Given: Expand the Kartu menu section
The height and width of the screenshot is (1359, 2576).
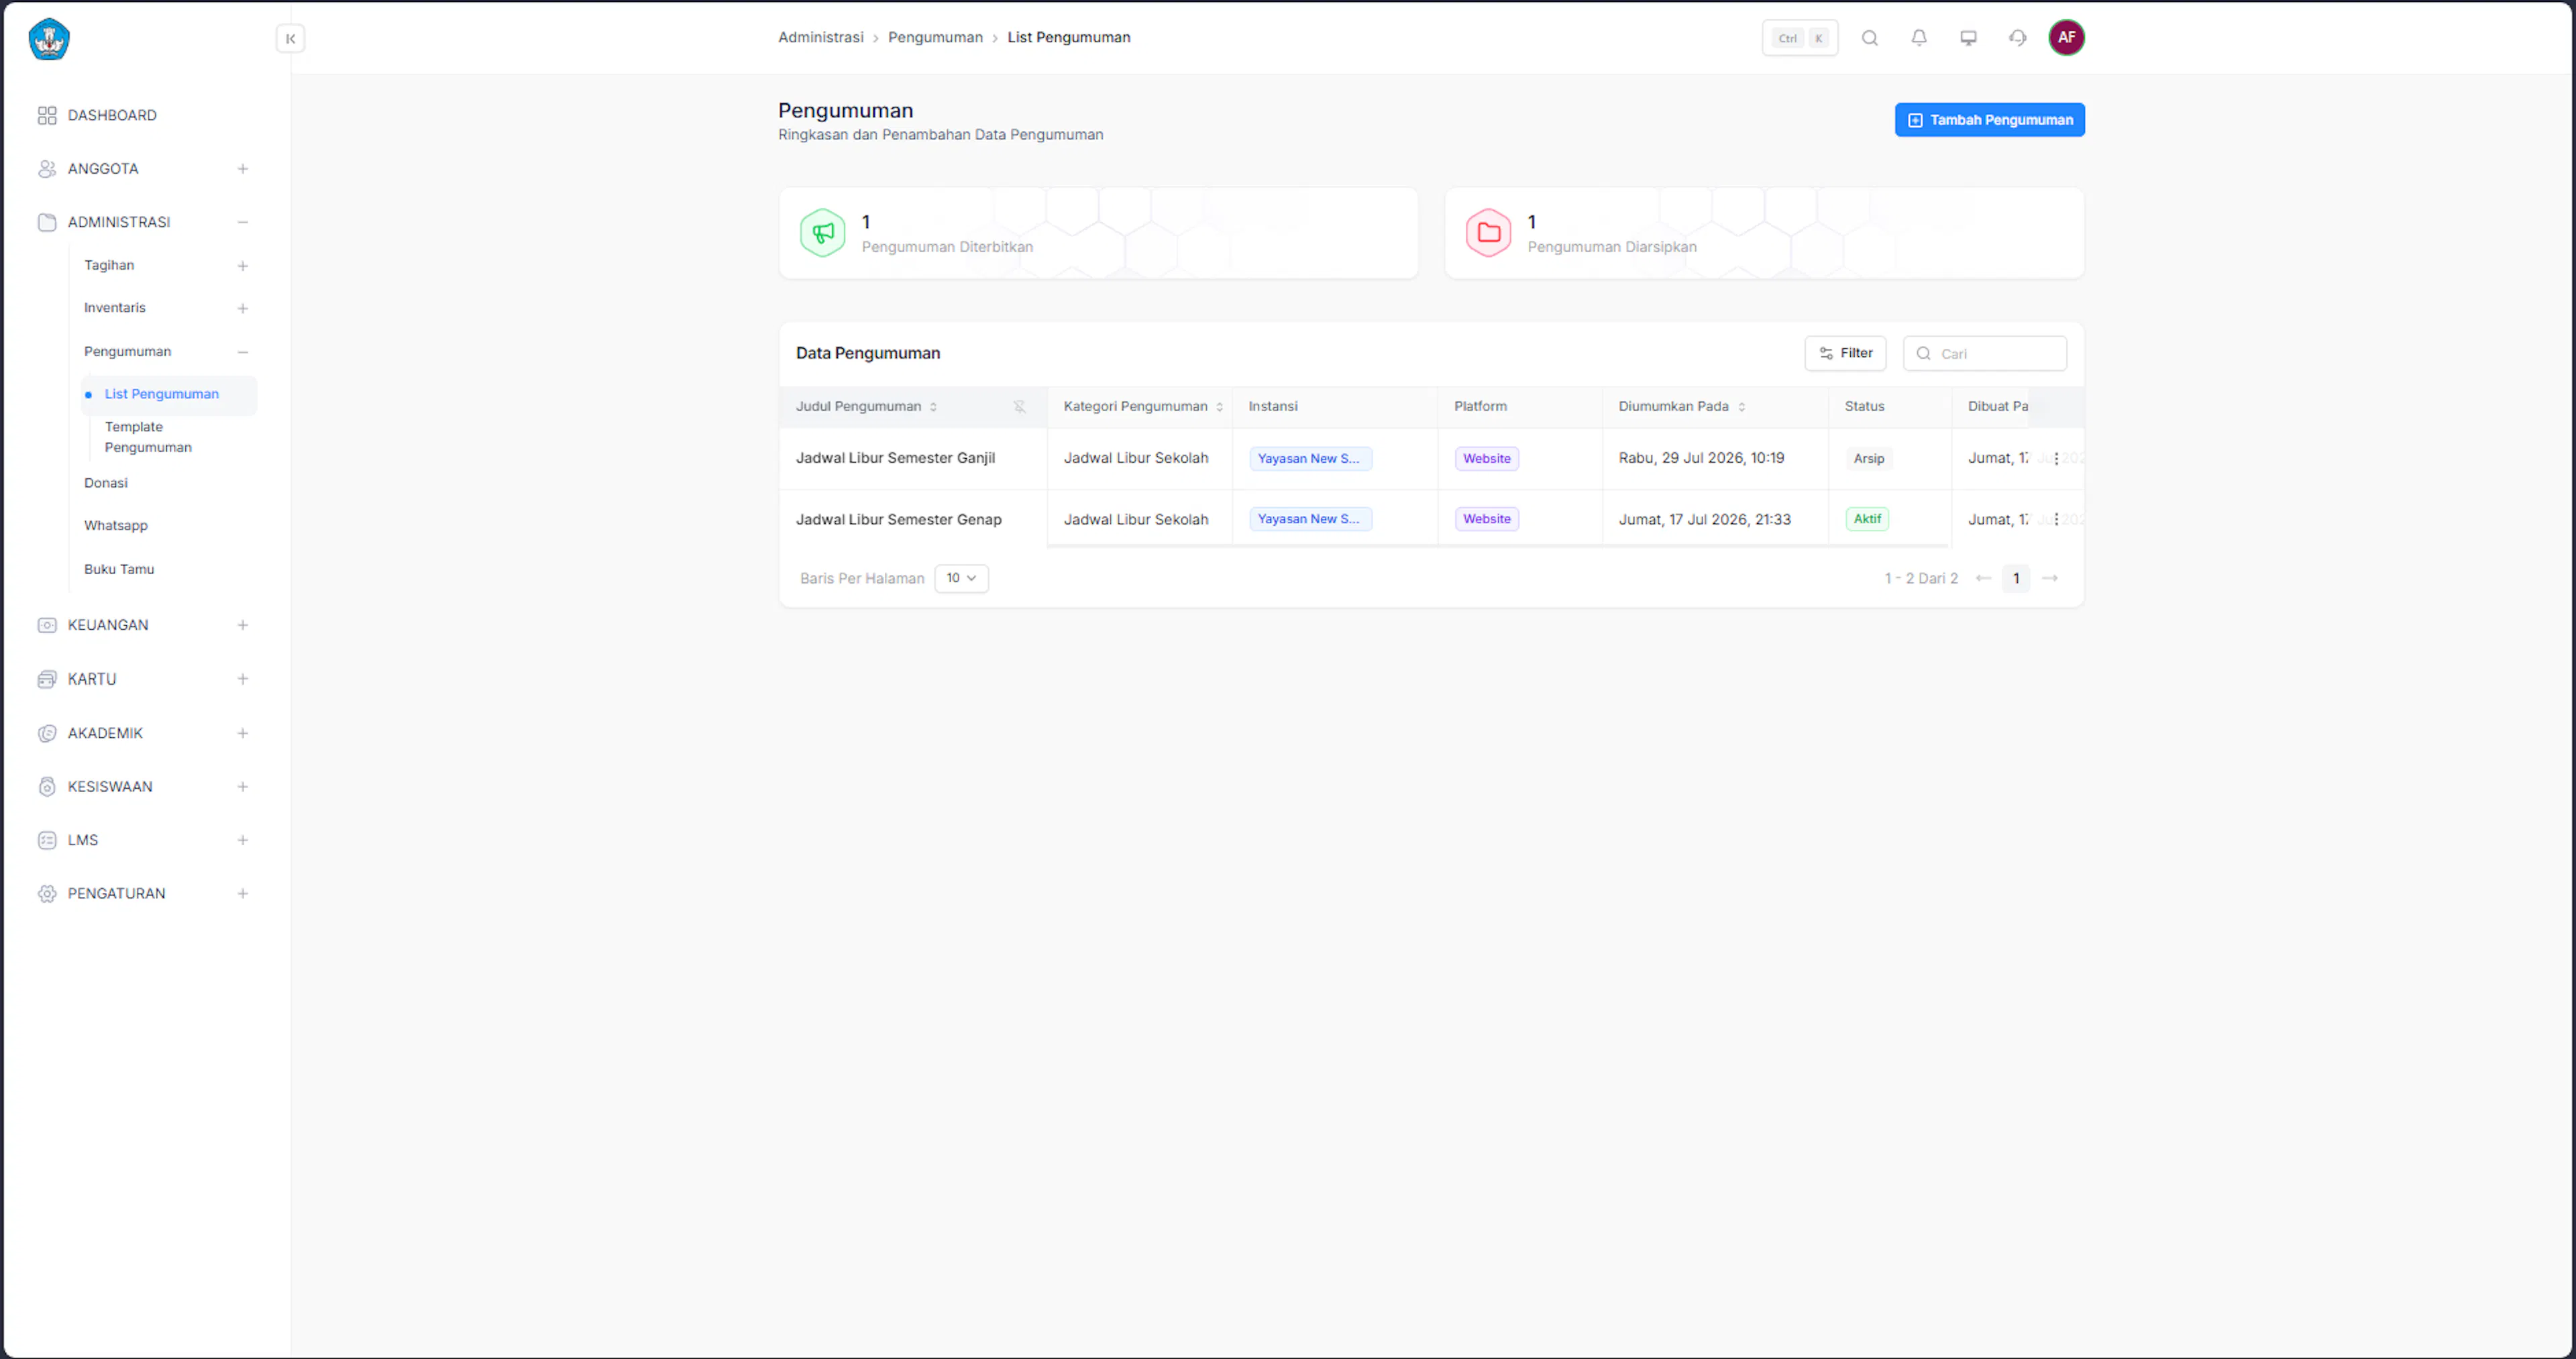Looking at the screenshot, I should pos(242,679).
